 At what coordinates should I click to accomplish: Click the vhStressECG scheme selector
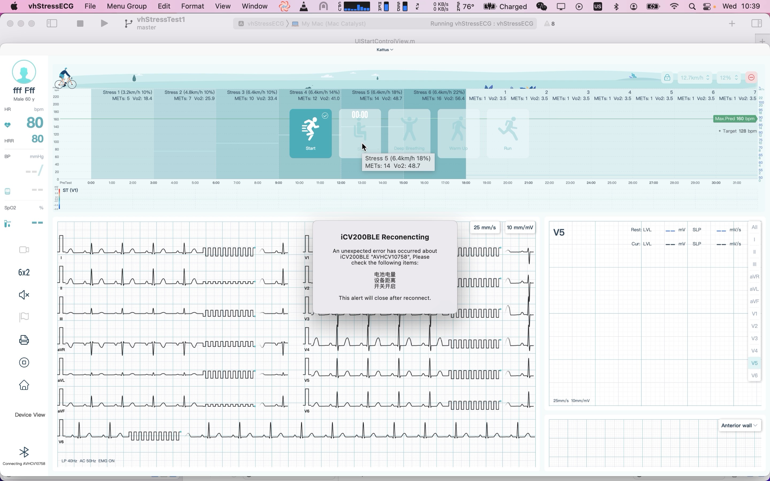point(261,24)
